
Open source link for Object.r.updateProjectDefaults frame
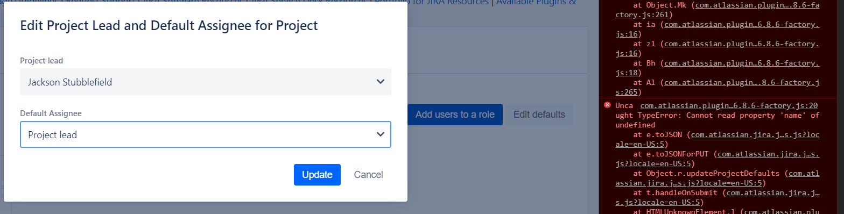coord(718,178)
